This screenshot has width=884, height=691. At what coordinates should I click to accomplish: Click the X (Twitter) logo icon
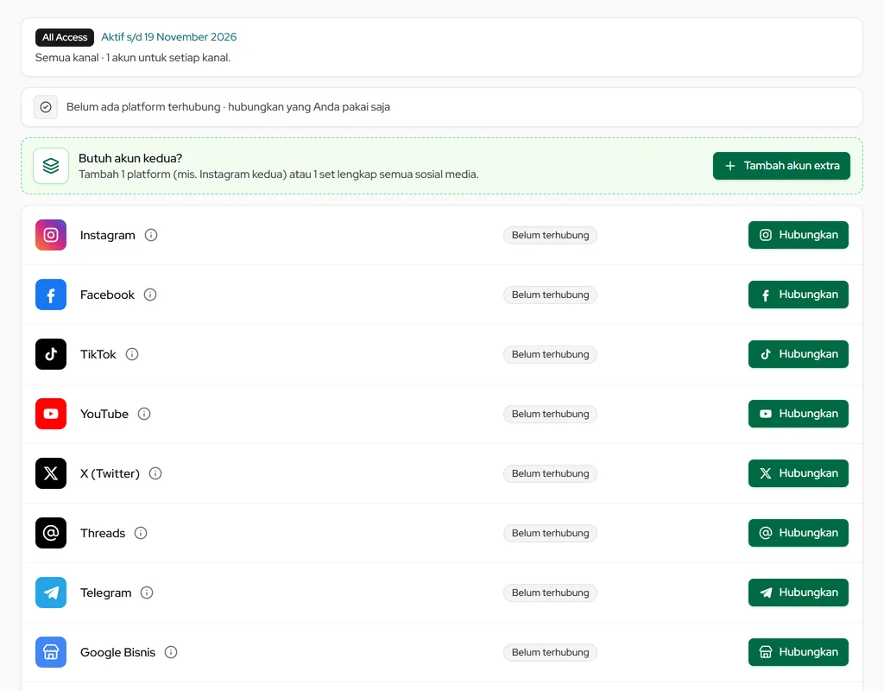point(51,473)
